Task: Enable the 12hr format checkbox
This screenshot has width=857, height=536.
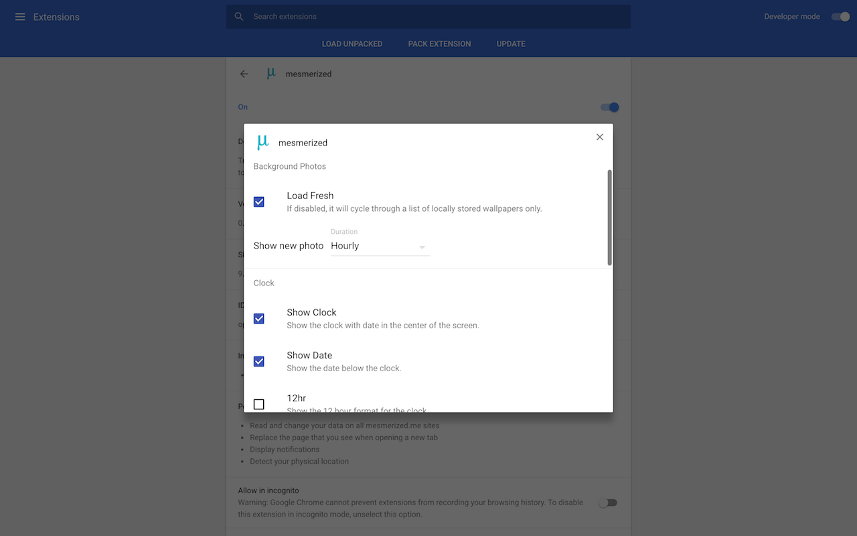Action: pos(259,404)
